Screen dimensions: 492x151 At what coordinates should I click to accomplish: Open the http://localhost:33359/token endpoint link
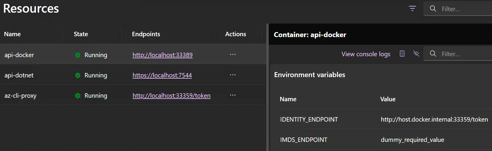click(171, 96)
